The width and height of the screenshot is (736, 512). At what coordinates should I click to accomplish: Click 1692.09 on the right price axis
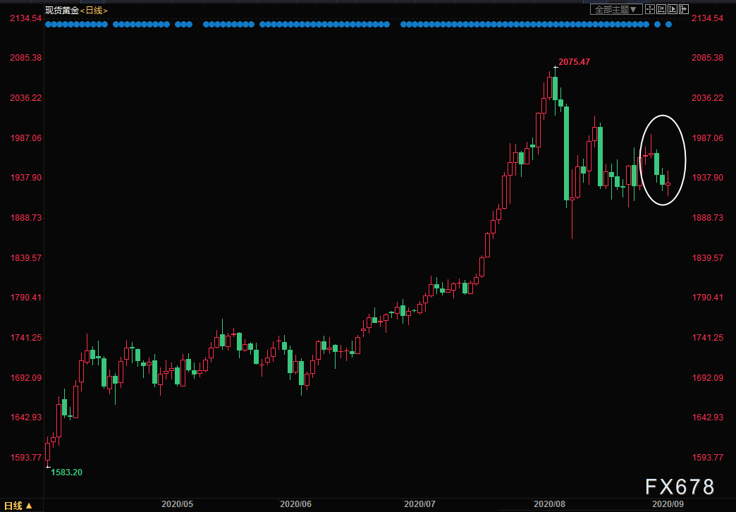(707, 378)
